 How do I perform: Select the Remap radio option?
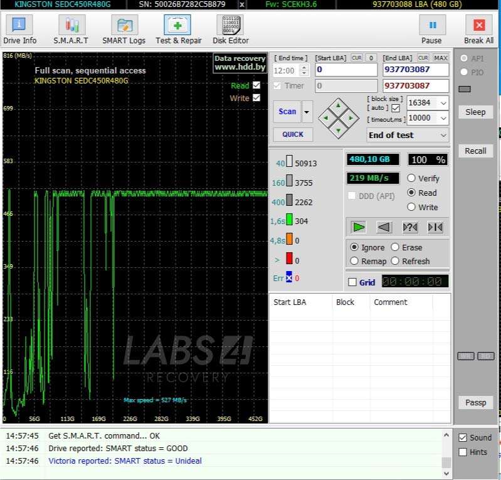354,261
